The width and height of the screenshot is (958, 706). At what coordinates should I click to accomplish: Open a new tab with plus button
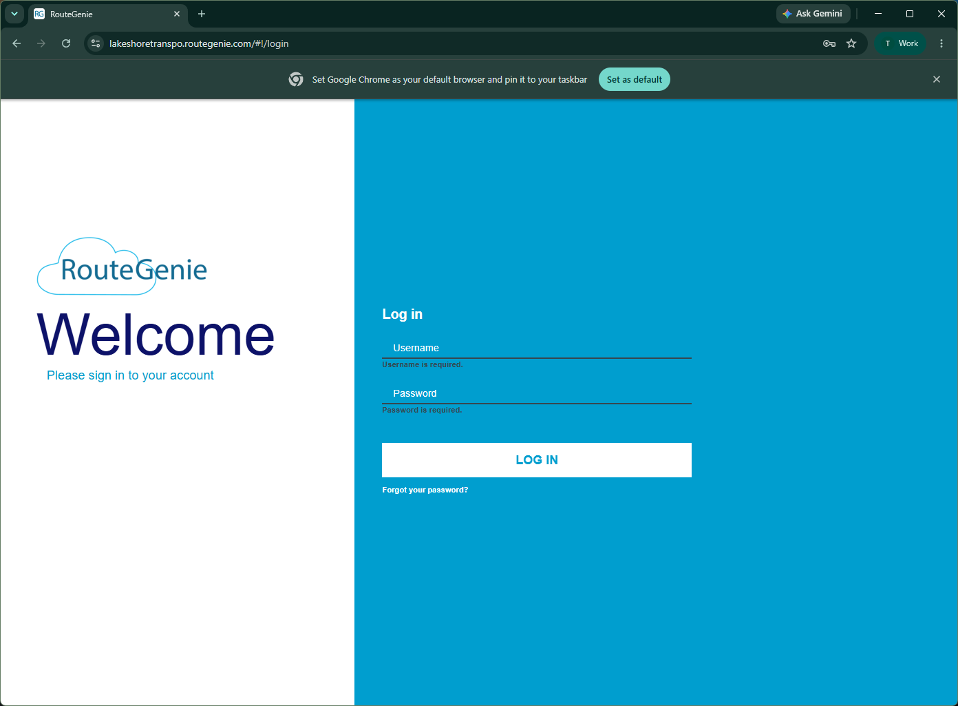pos(202,14)
